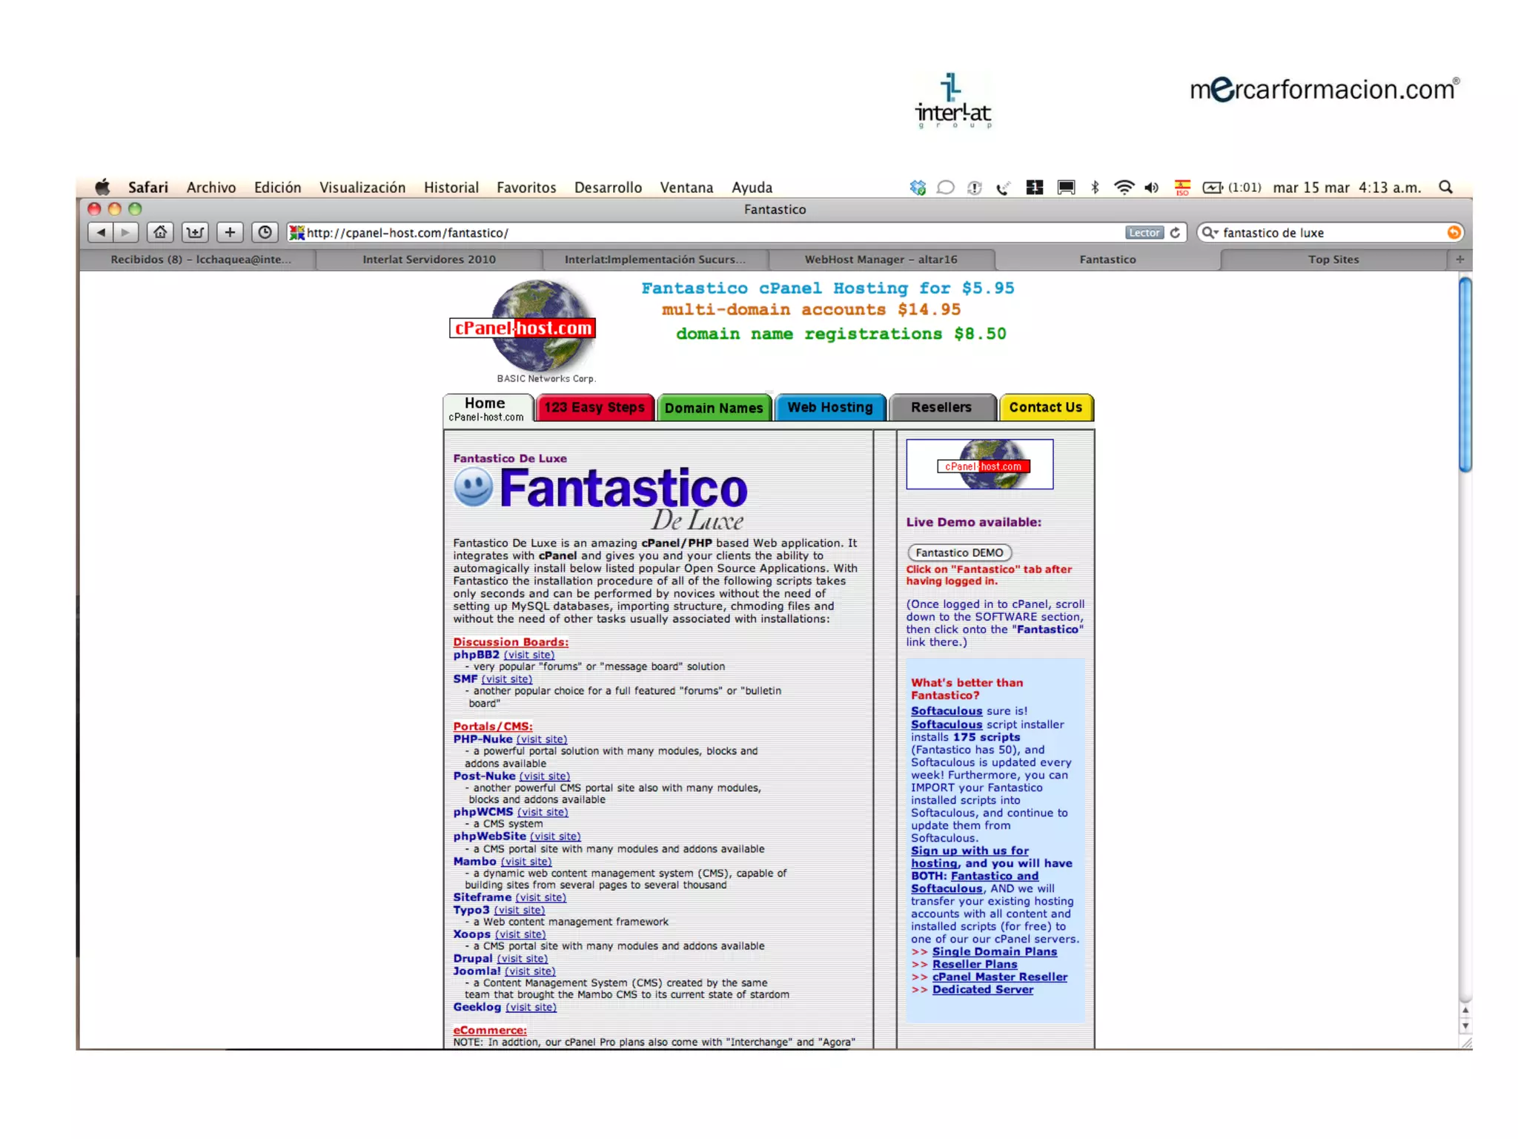Click the Spotlight magnifying glass icon
This screenshot has width=1518, height=1139.
1445,188
